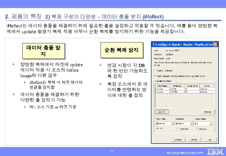
Task: Click the 'Copyright IBM Corporation 2008' text
Action: tap(185, 153)
